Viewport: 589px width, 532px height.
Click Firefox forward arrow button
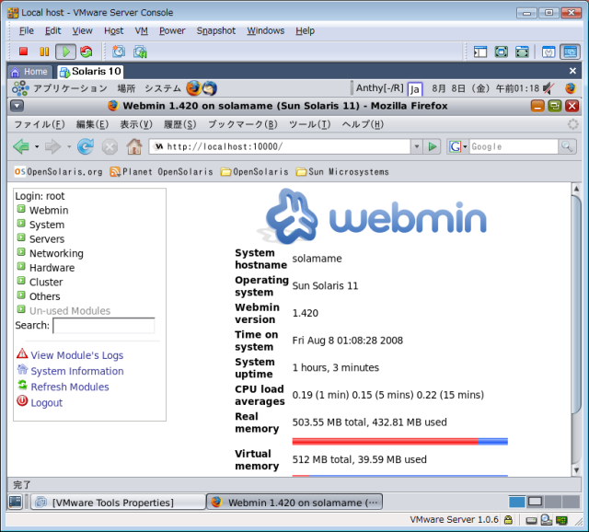coord(52,146)
